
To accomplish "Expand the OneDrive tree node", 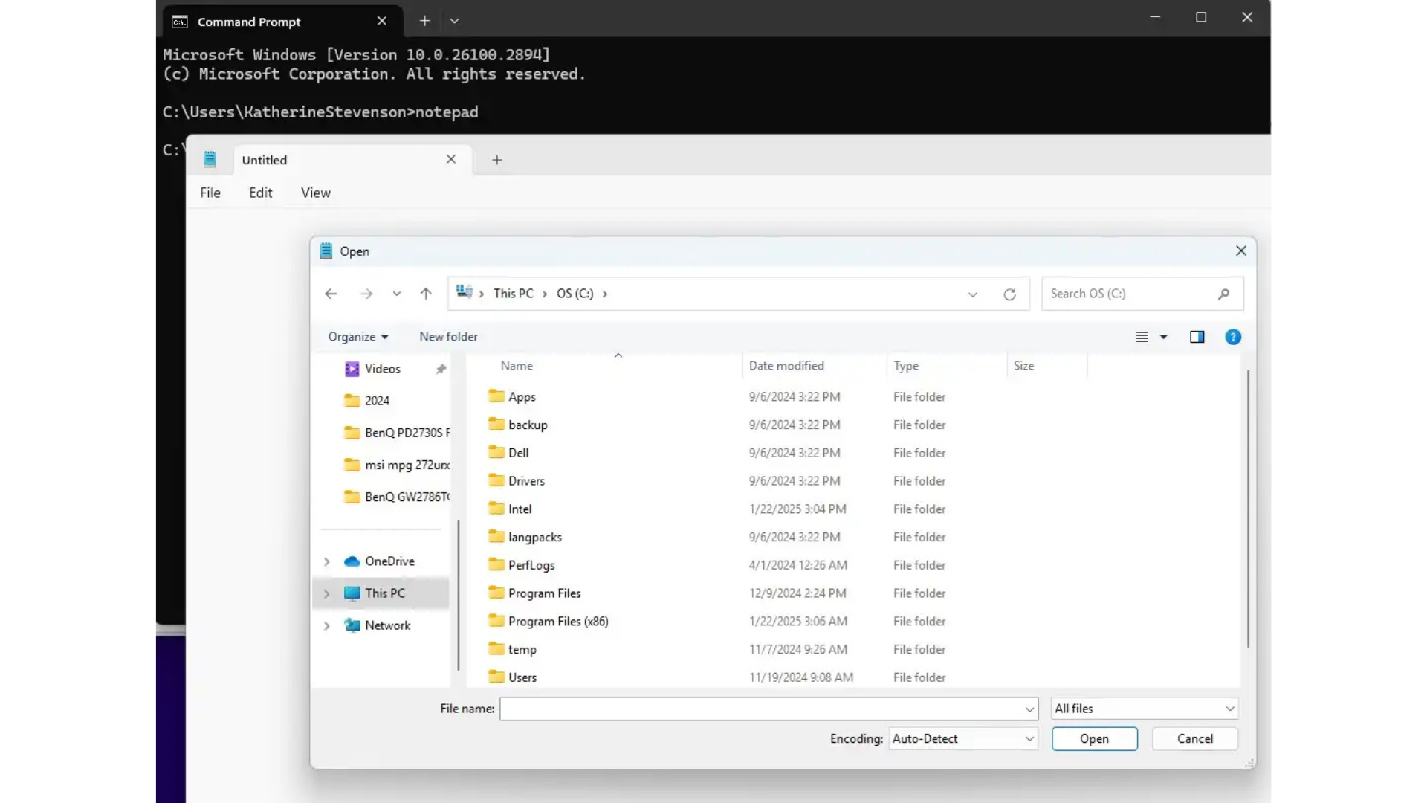I will coord(327,561).
